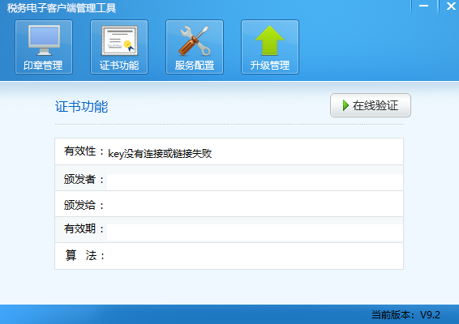Click the 有效期 value field
The width and height of the screenshot is (459, 324).
pyautogui.click(x=255, y=232)
